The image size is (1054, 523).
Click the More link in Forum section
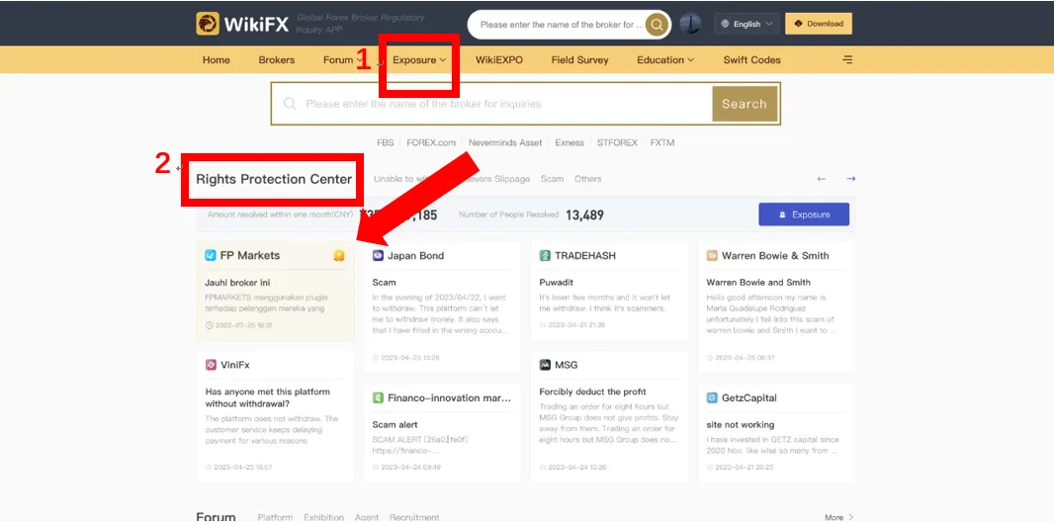coord(838,517)
